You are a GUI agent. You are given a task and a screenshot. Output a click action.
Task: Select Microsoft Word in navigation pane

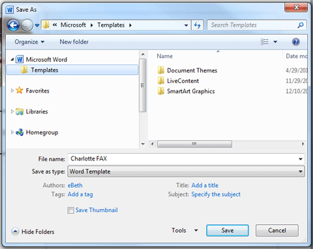pos(46,59)
